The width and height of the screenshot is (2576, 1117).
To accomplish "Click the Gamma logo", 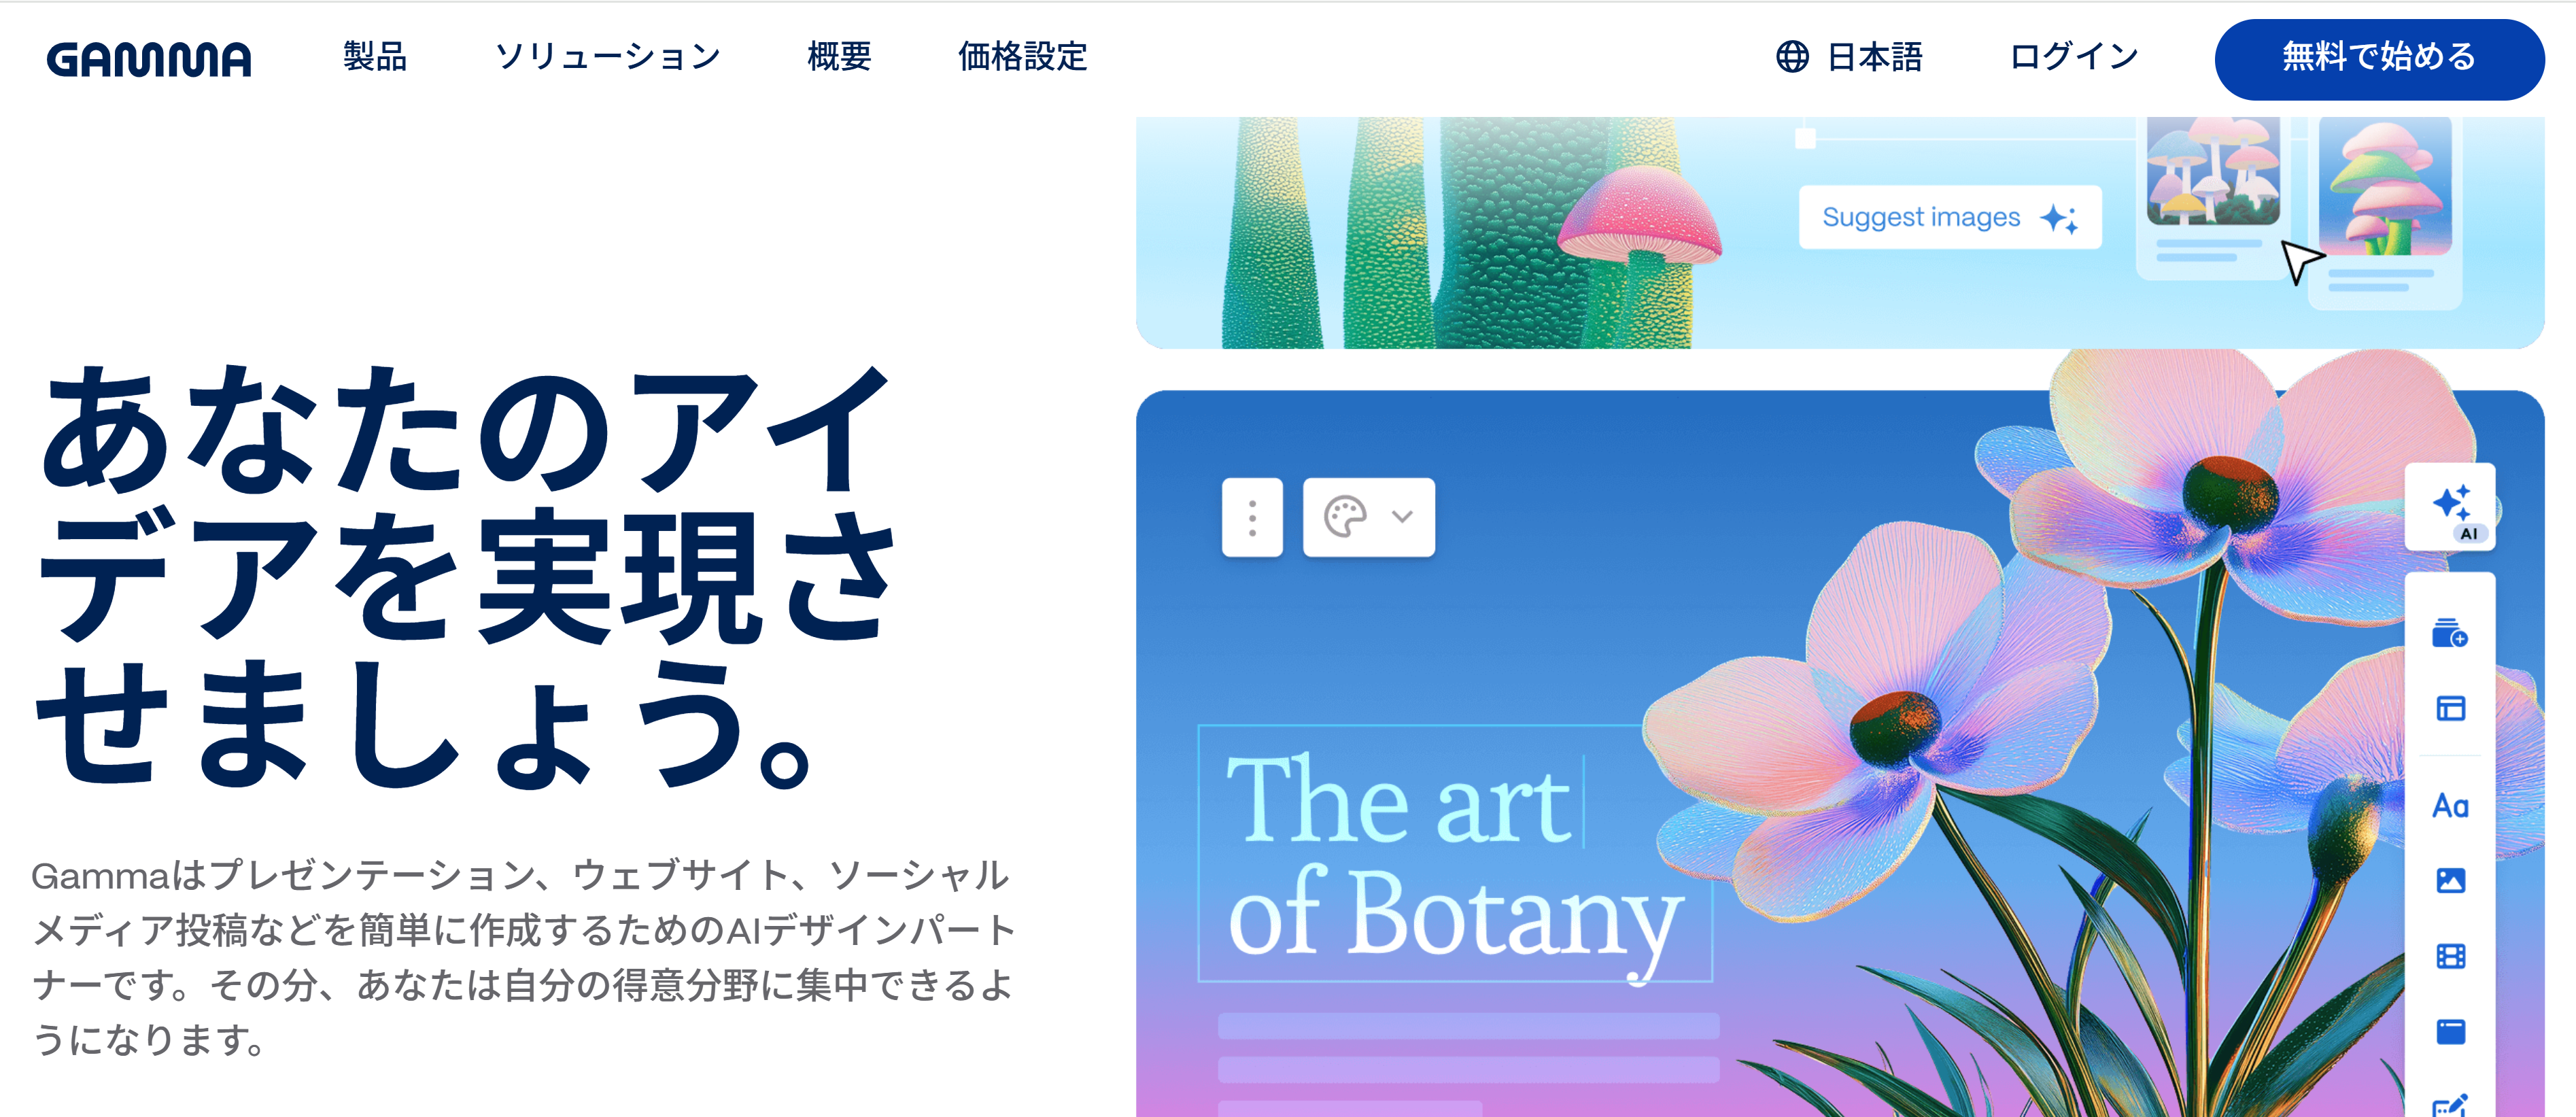I will [149, 59].
